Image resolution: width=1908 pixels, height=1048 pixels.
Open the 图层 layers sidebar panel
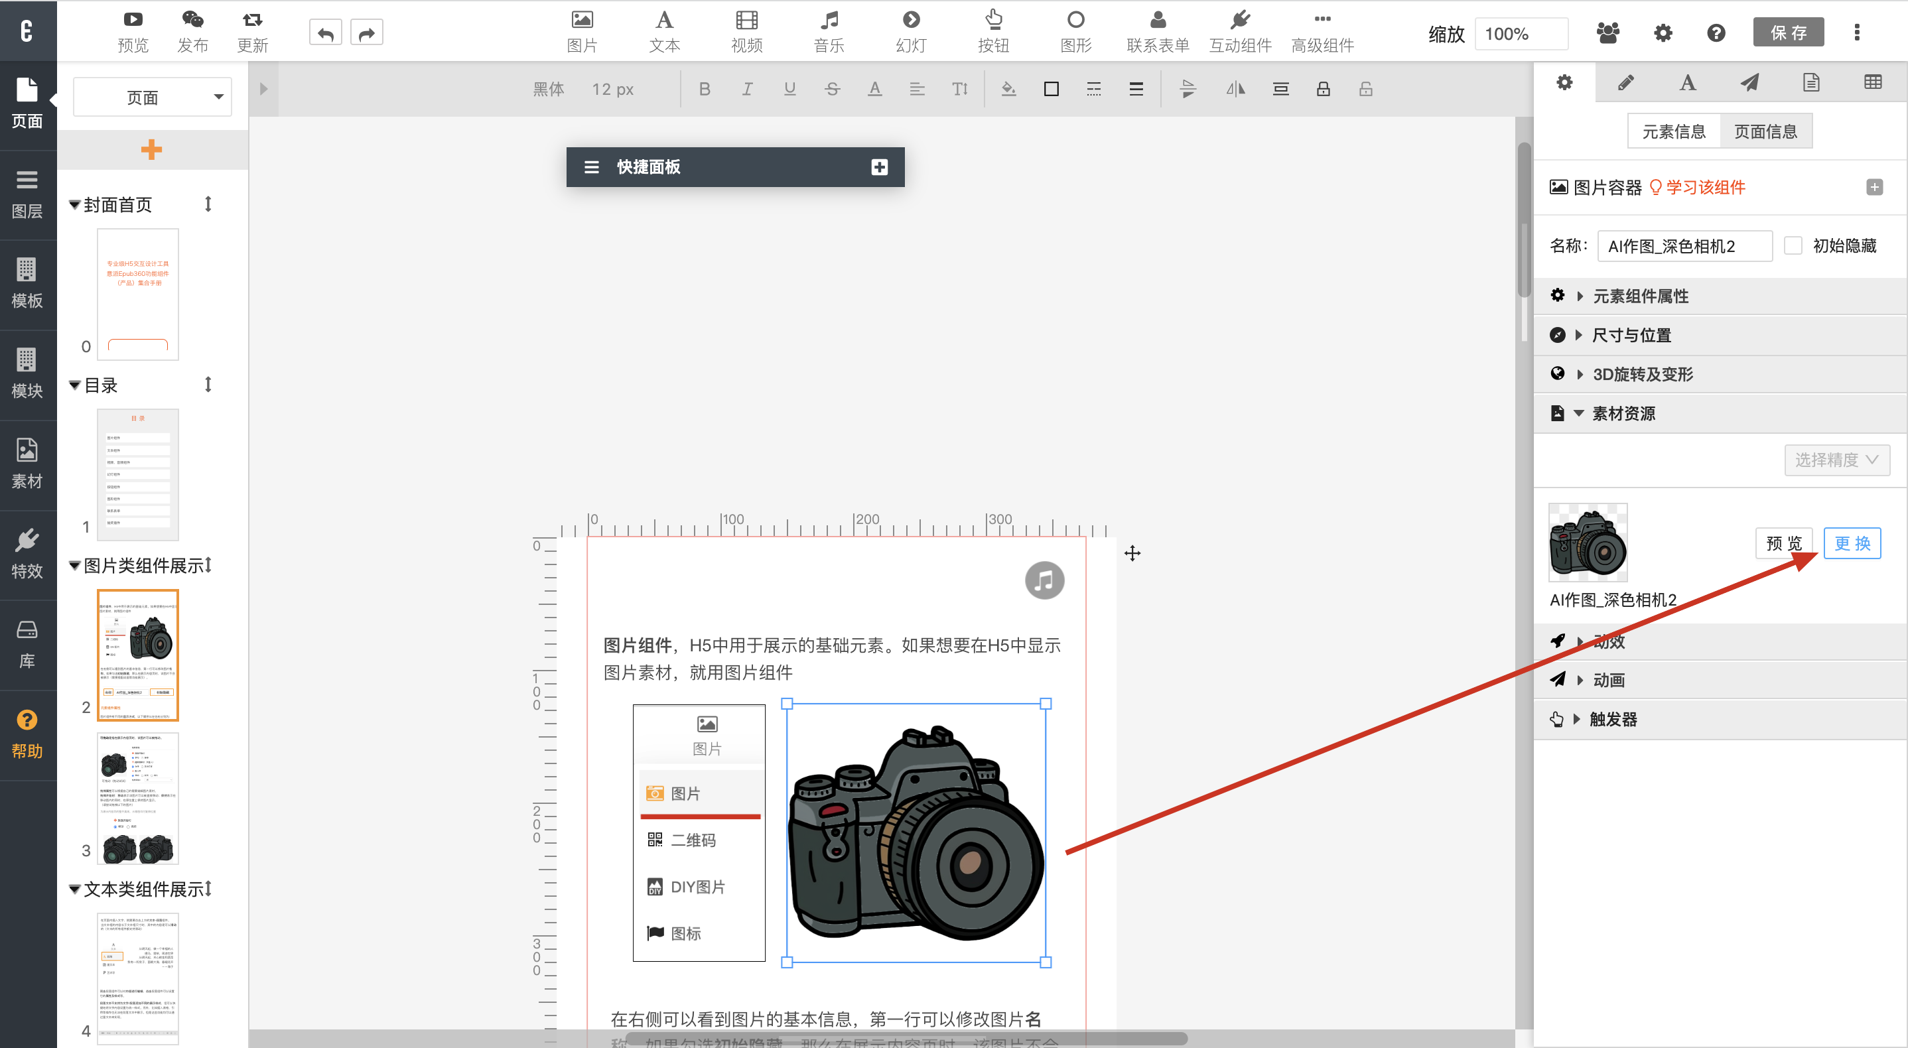(x=27, y=194)
